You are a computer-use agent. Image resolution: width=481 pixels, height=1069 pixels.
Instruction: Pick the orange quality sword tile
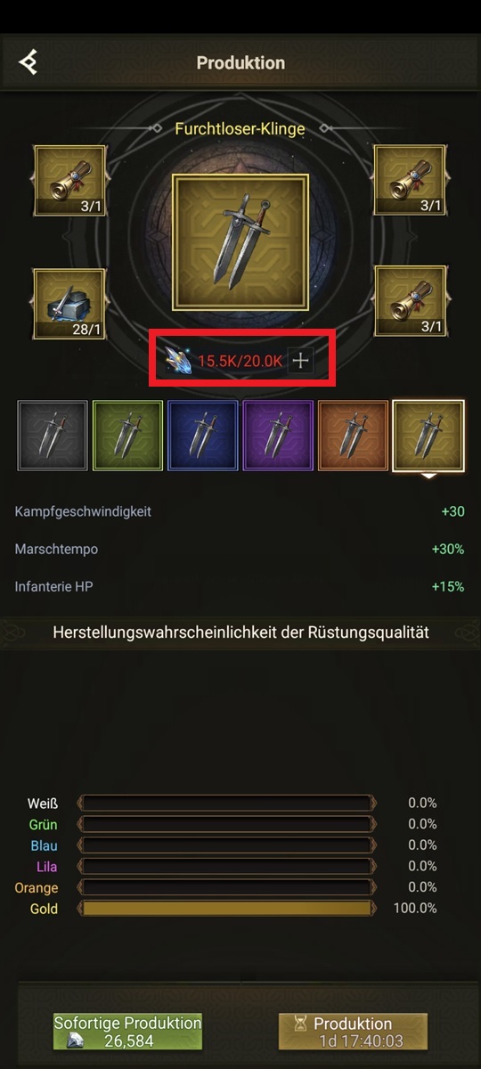(x=353, y=436)
